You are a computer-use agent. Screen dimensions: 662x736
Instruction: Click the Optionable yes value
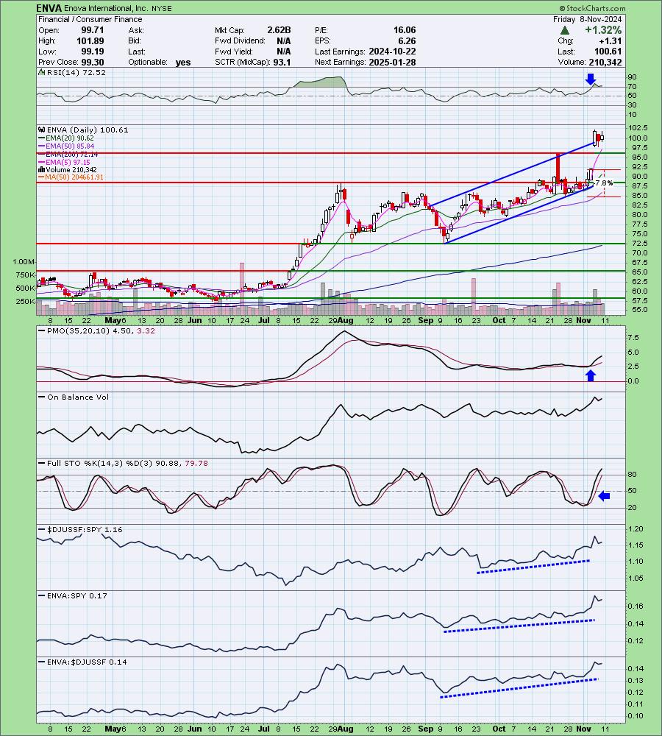(x=183, y=63)
